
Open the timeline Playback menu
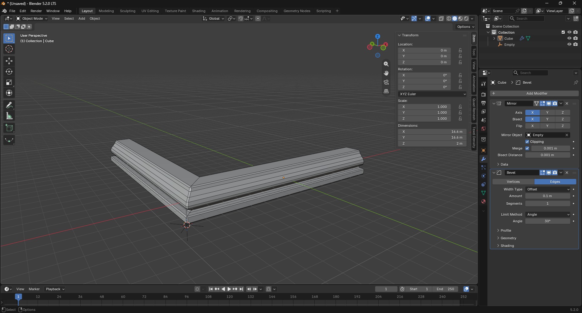(x=55, y=289)
